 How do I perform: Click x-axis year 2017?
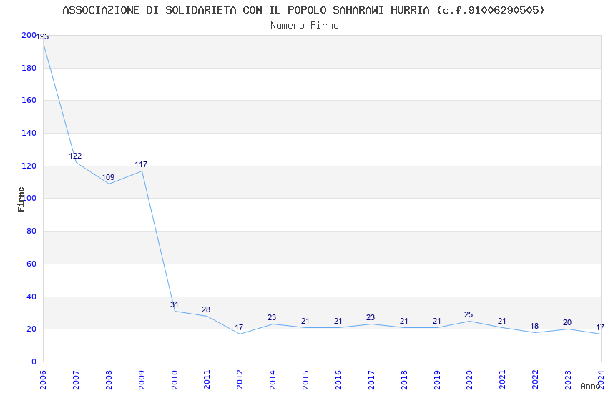tap(371, 380)
